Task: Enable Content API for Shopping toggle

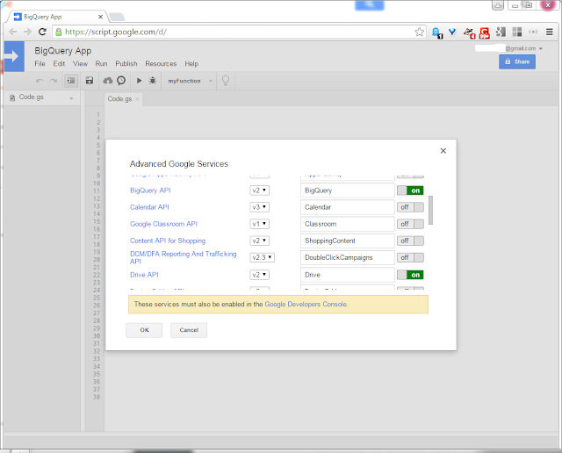Action: (410, 241)
